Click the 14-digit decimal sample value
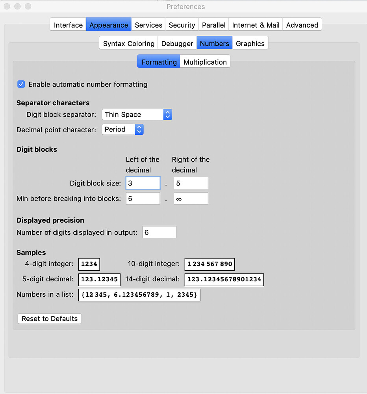 pos(224,279)
